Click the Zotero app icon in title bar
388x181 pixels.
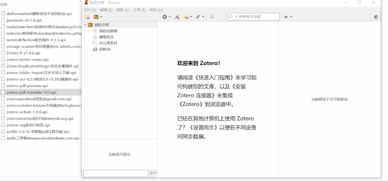(86, 3)
